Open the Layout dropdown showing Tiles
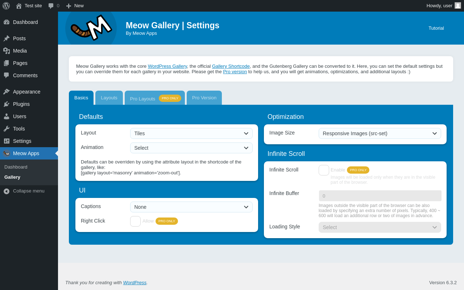 [191, 133]
